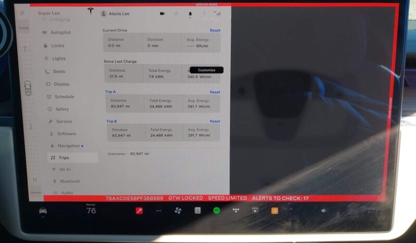Viewport: 416px width, 243px height.
Task: Tap the Odometer 83,947 mi reading
Action: [128, 154]
